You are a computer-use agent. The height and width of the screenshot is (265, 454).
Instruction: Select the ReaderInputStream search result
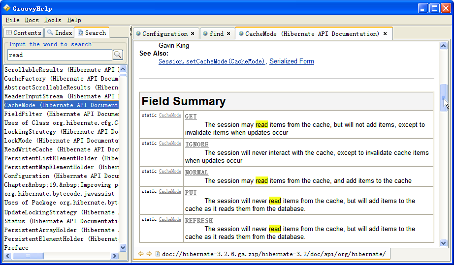(61, 96)
